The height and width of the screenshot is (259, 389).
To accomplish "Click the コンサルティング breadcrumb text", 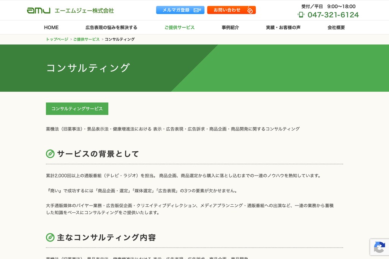I will (x=120, y=39).
